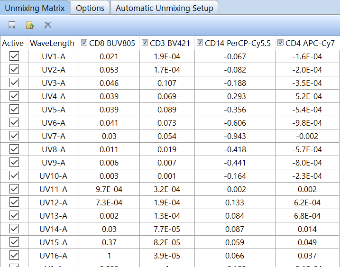Select CD8 BUV805 value 9.7E-04
The image size is (340, 267).
109,189
